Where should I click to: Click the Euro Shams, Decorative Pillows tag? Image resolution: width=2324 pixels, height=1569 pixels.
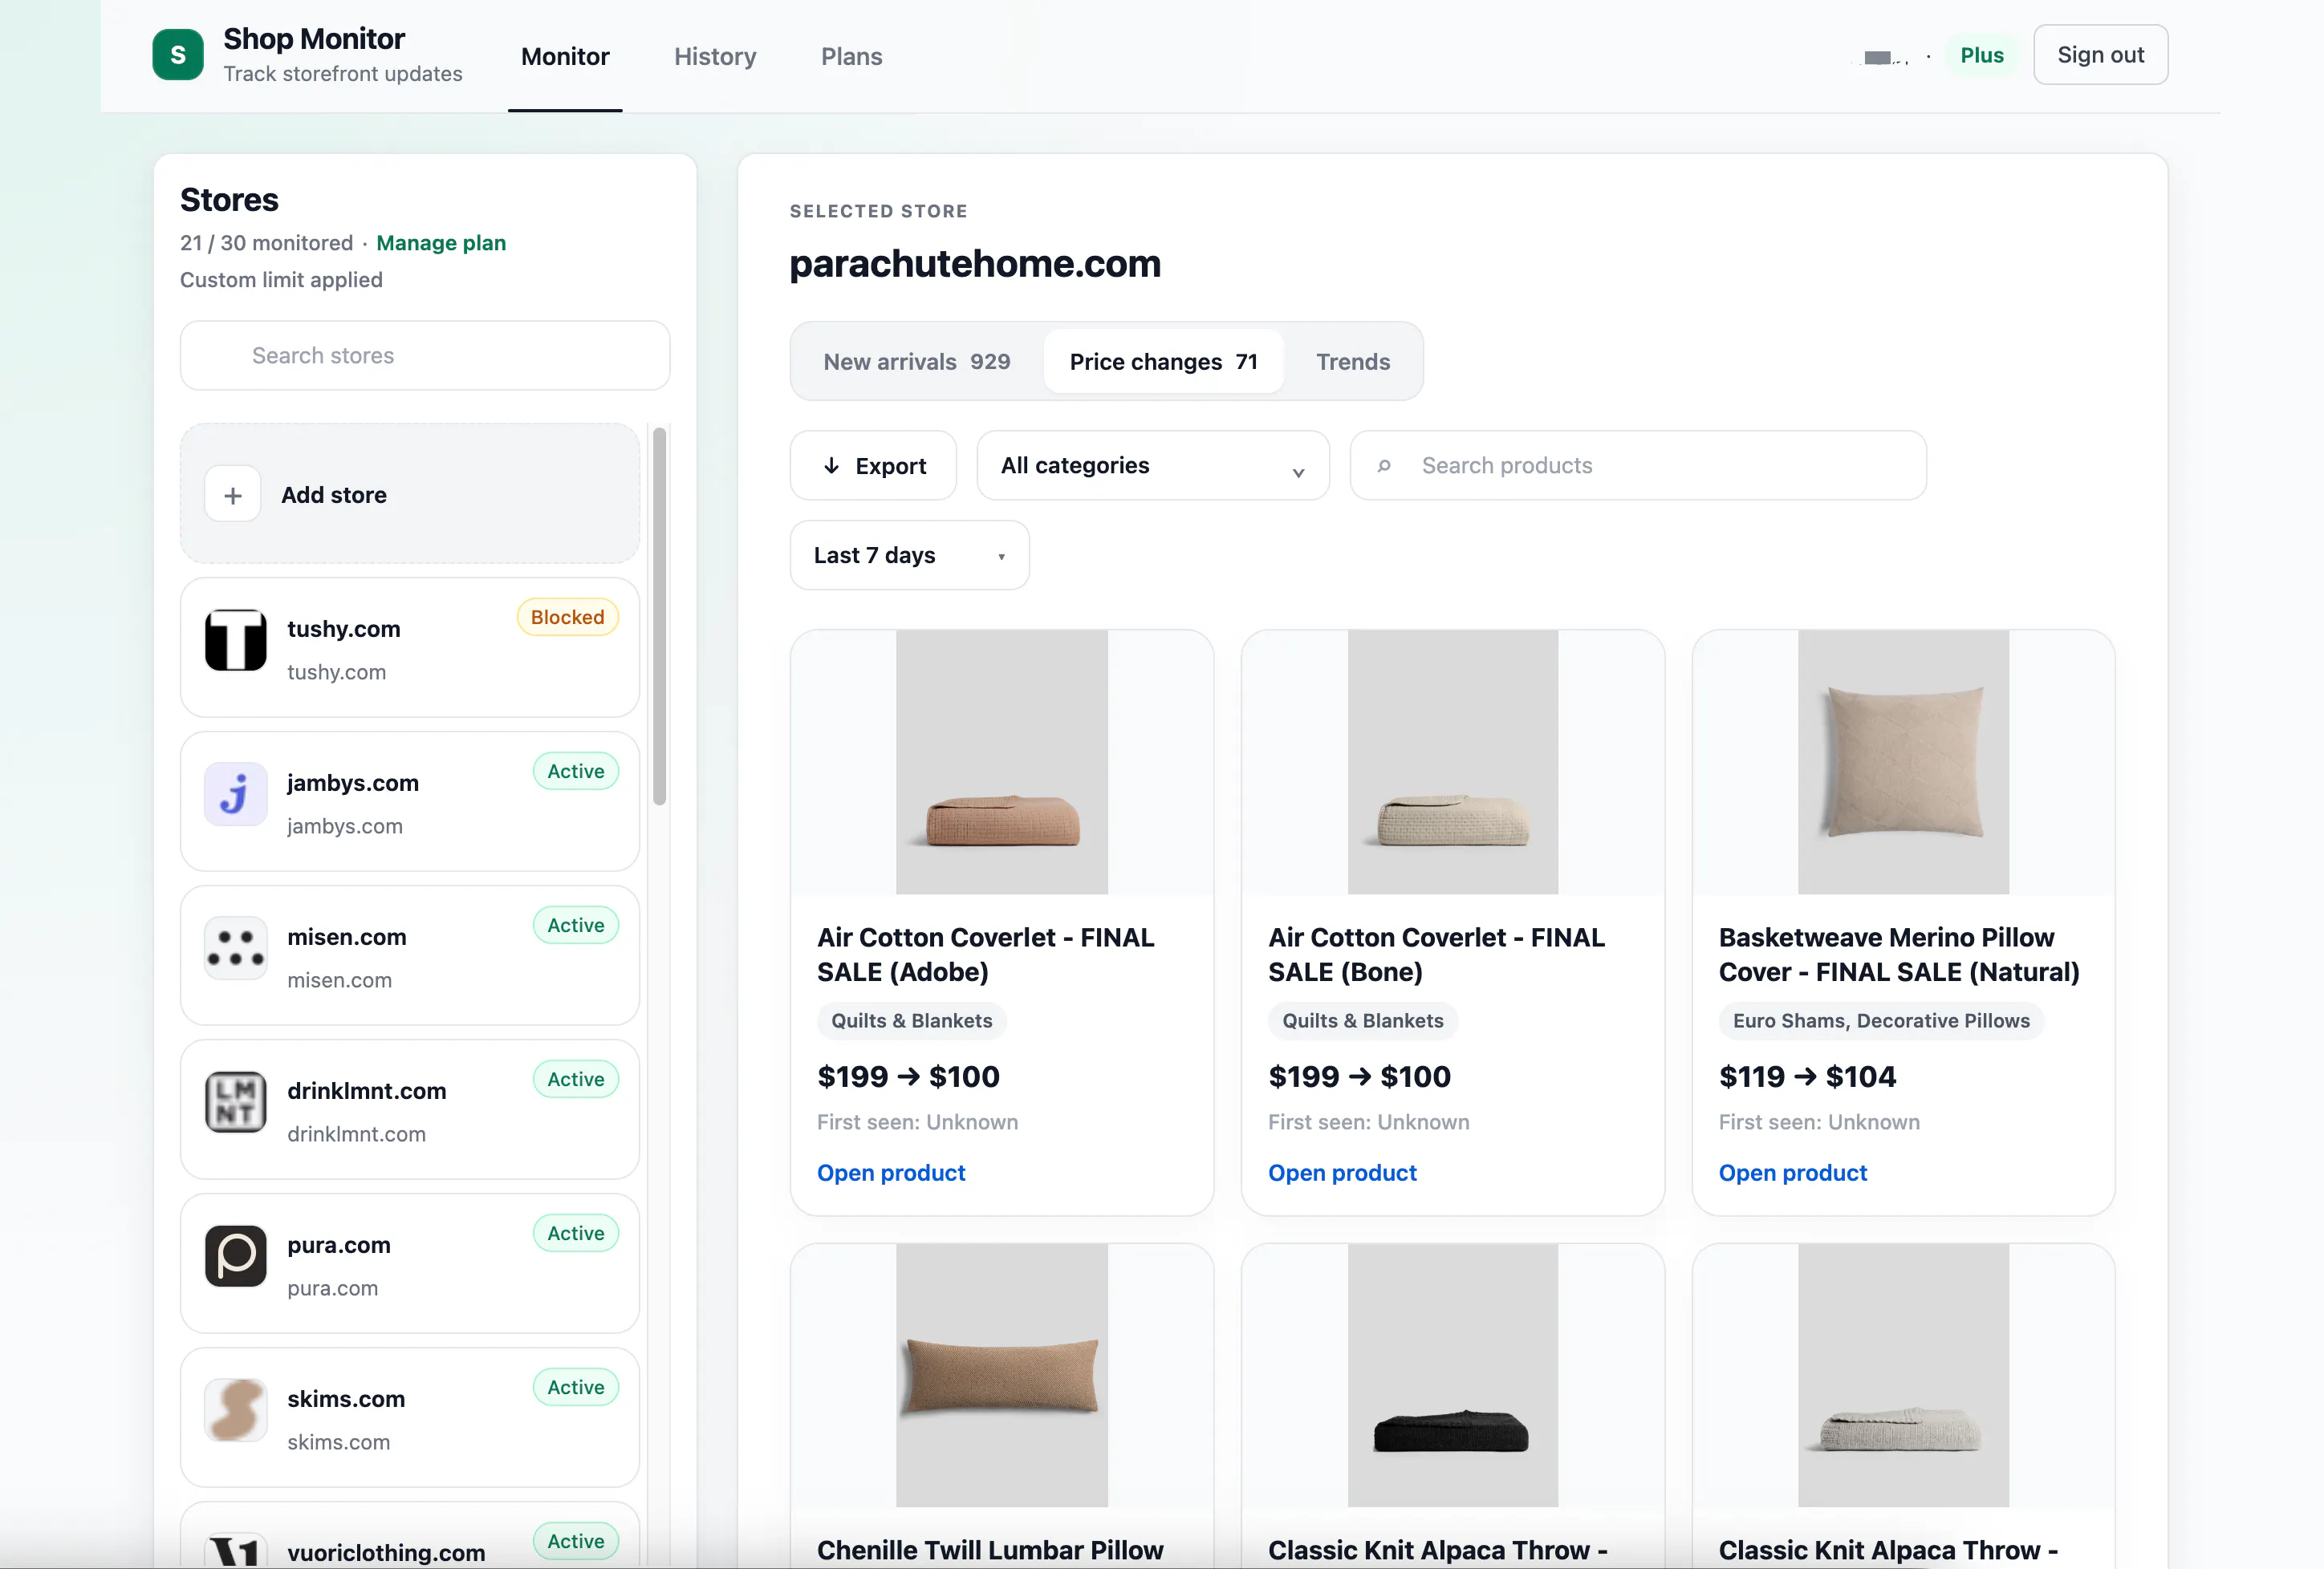click(x=1881, y=1021)
